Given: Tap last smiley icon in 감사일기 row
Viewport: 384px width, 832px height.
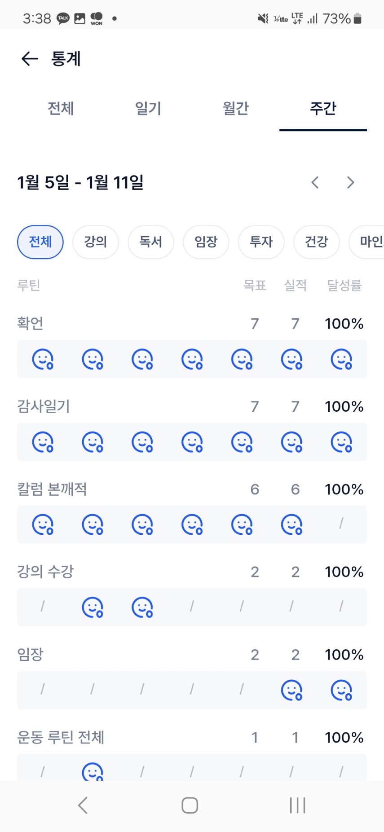Looking at the screenshot, I should pyautogui.click(x=341, y=442).
